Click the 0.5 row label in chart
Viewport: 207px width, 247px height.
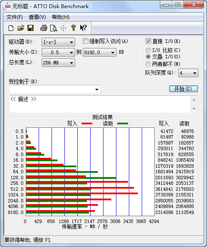[20, 131]
